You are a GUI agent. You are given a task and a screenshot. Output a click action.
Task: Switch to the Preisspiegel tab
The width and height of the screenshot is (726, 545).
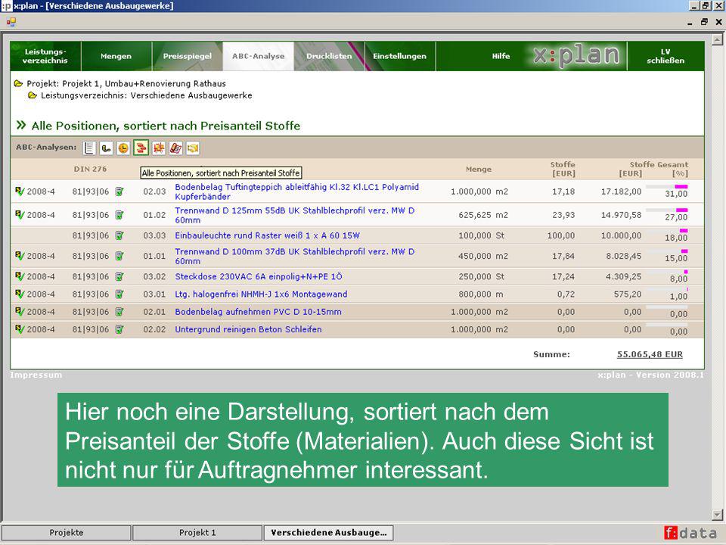(x=187, y=56)
